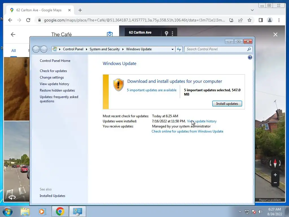
Task: Click the Windows Update help question mark icon
Action: 250,57
